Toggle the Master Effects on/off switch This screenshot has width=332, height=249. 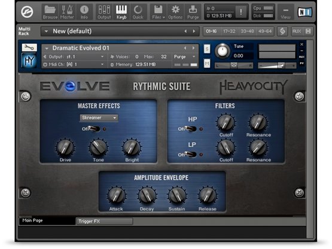point(94,129)
